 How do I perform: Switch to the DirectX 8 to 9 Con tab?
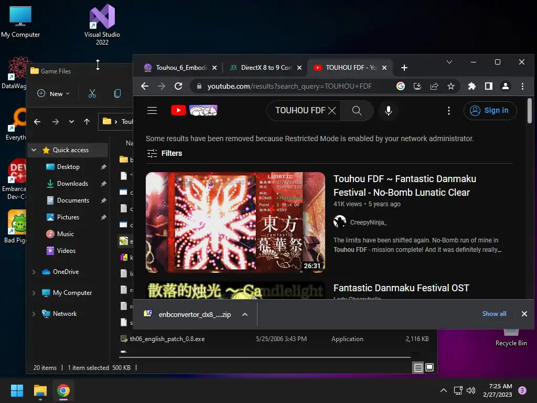tap(262, 68)
